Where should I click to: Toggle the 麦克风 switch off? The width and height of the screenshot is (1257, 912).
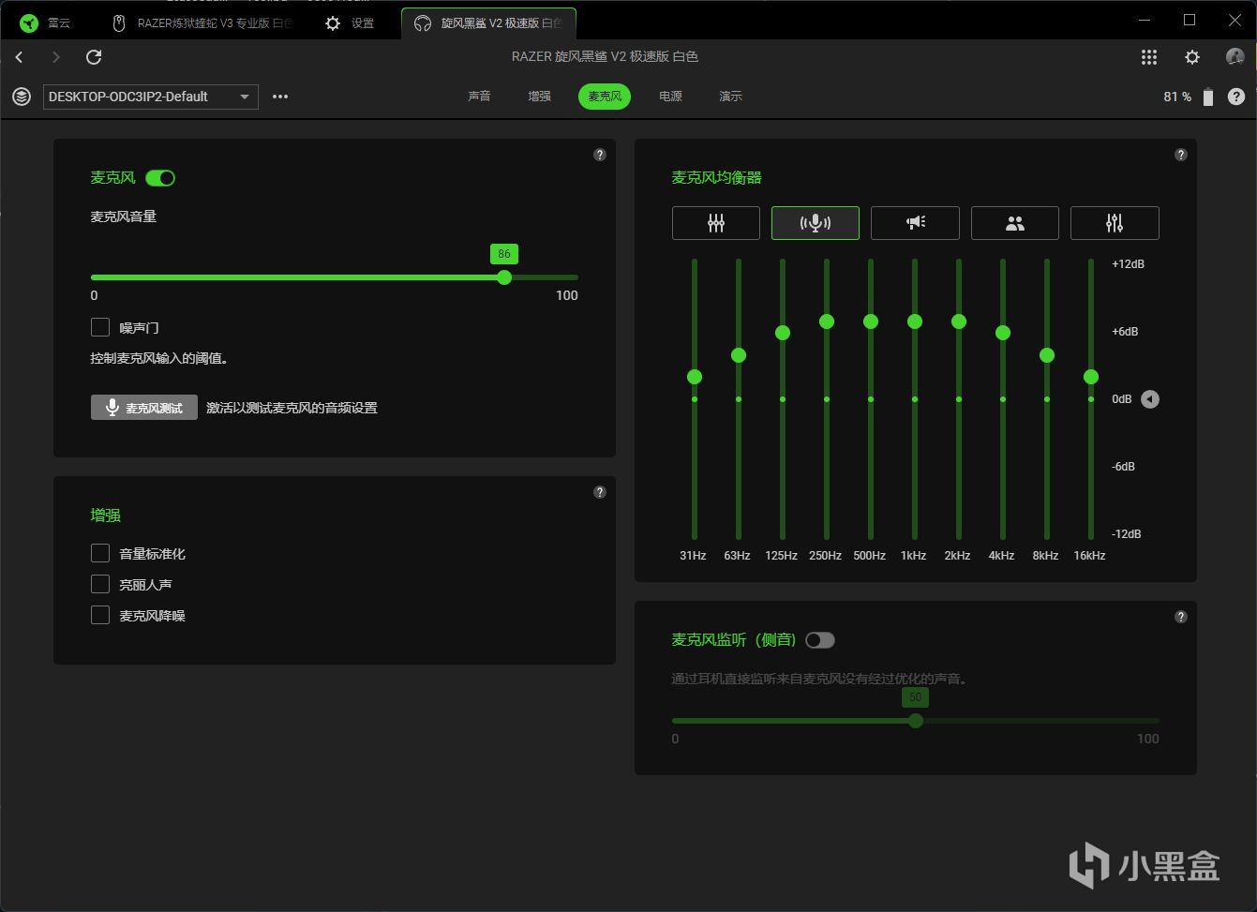tap(160, 178)
